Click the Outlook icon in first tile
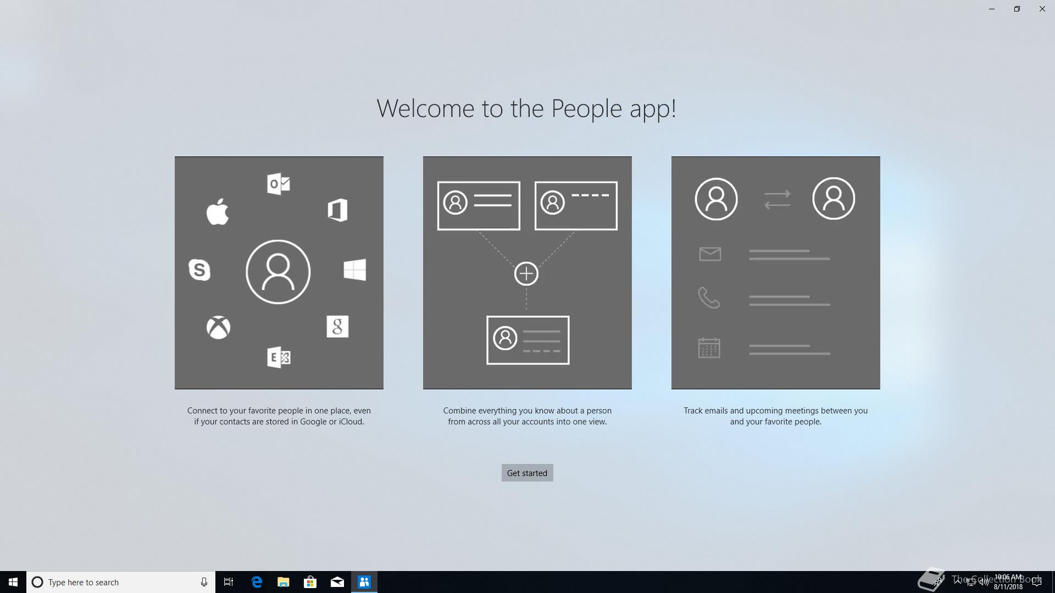 click(279, 184)
